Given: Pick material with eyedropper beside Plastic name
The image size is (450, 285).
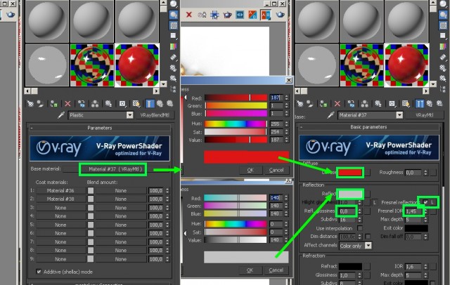Looking at the screenshot, I should pyautogui.click(x=61, y=115).
